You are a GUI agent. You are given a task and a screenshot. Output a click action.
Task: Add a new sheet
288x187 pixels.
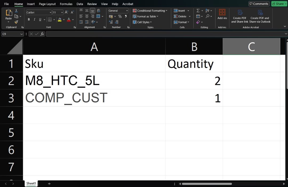49,184
